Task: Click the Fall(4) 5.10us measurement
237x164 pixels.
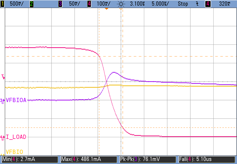Action: coord(207,159)
